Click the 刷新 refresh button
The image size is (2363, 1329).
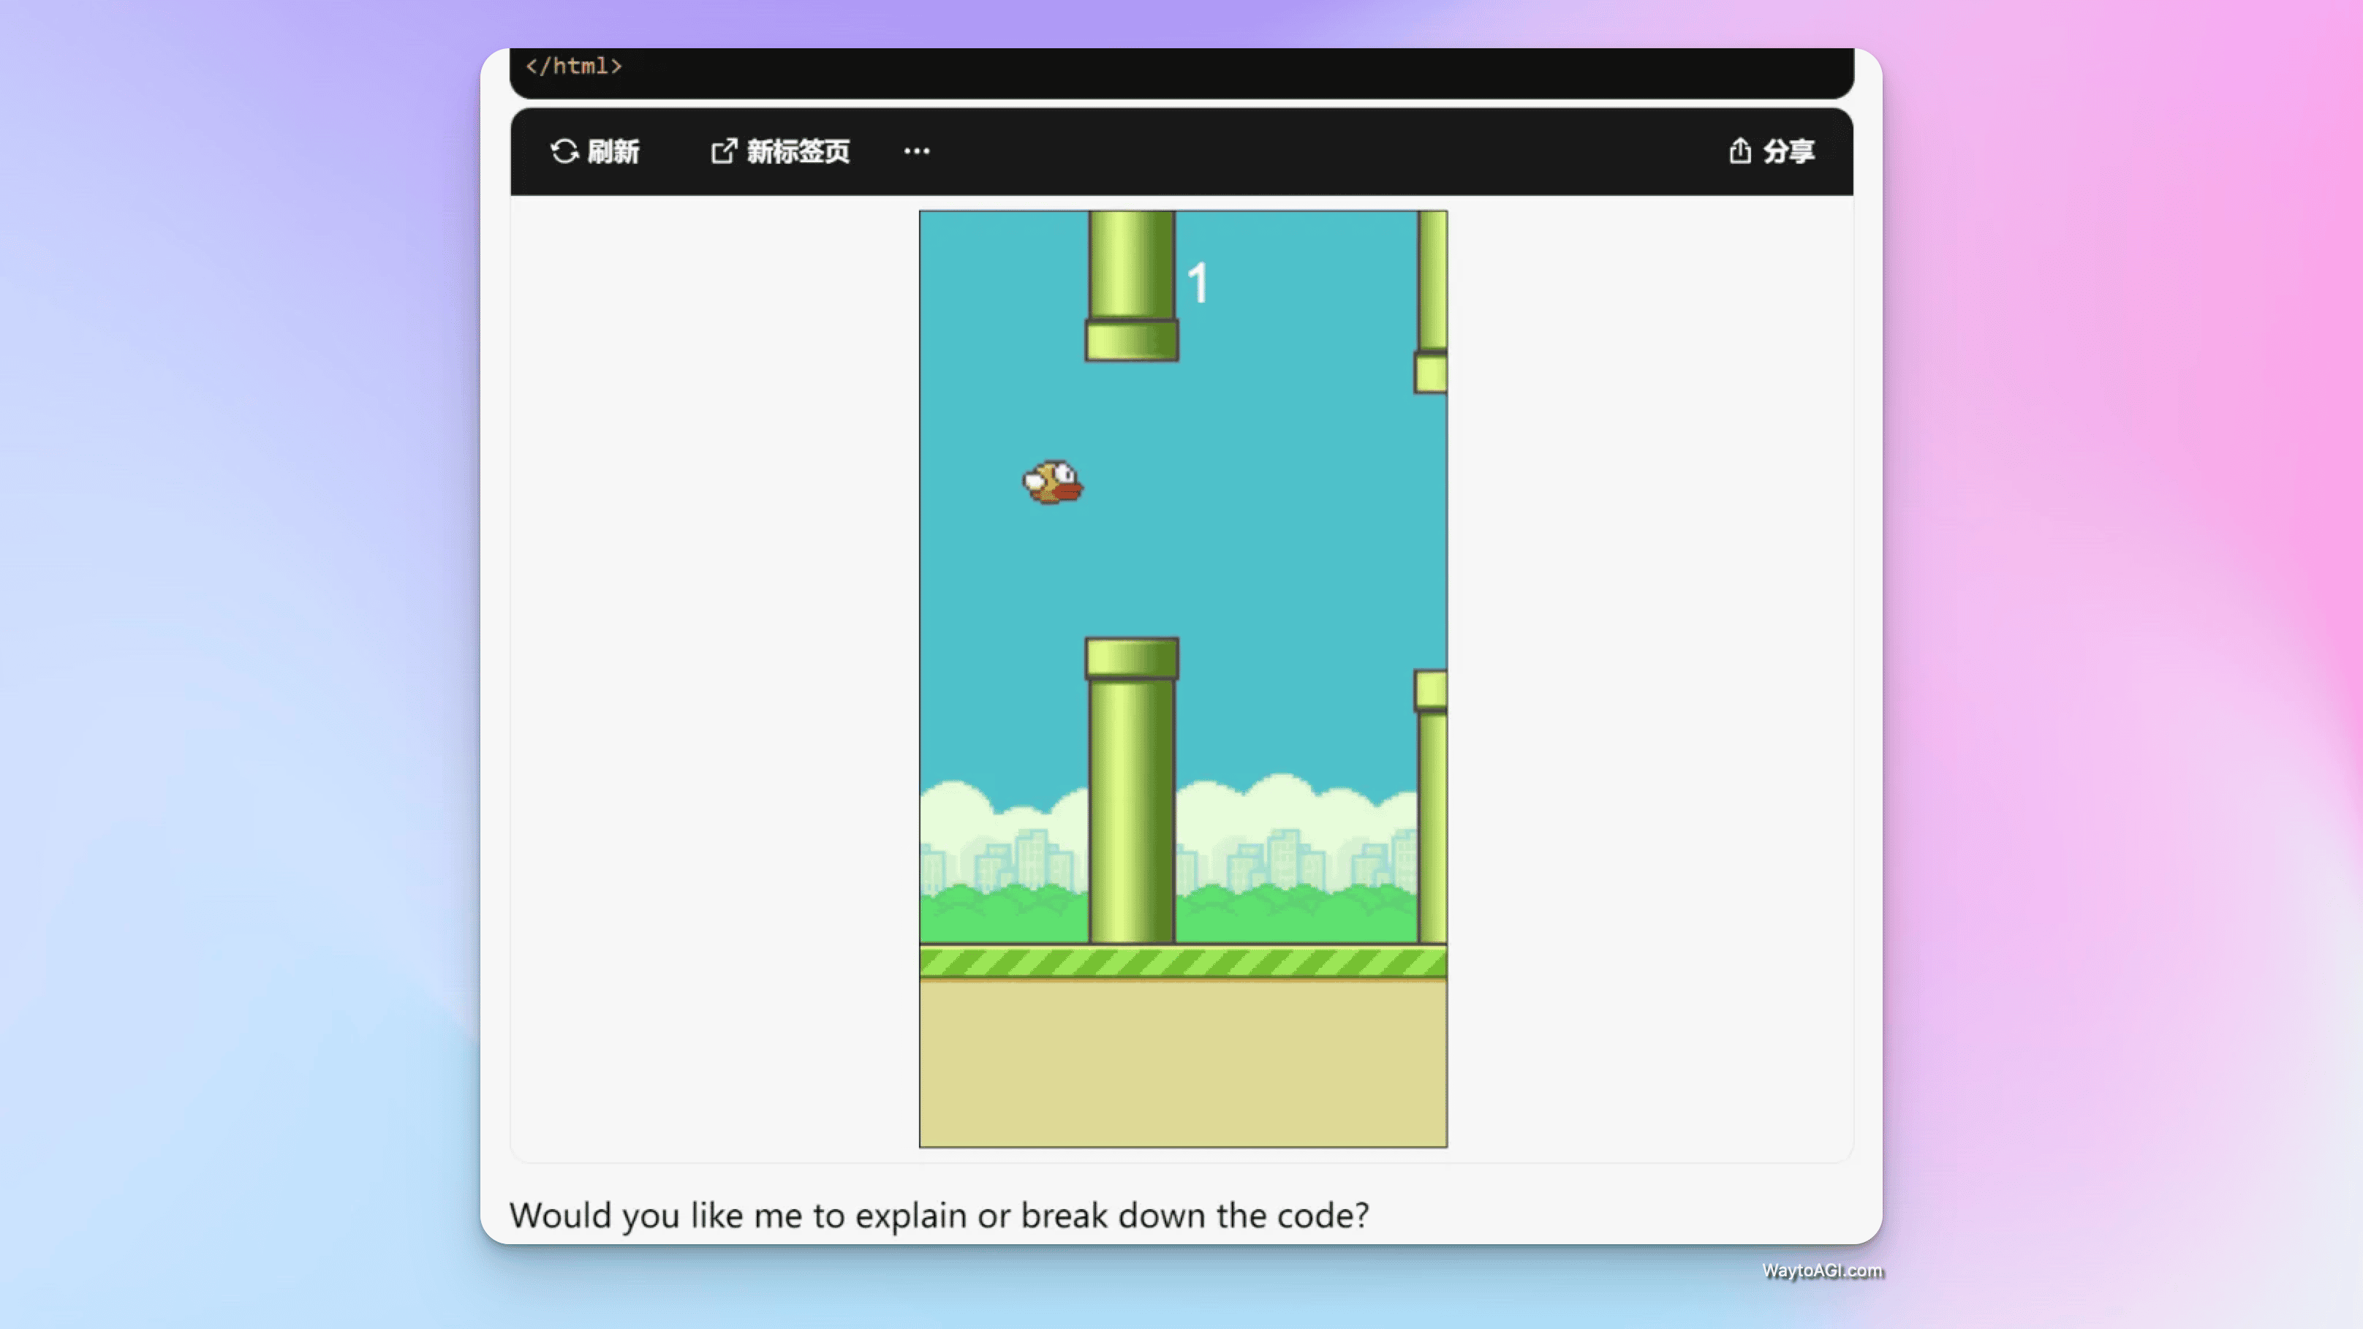coord(594,151)
